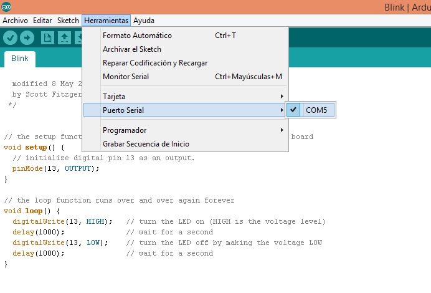
Task: Choose Archivar el Sketch
Action: point(186,49)
